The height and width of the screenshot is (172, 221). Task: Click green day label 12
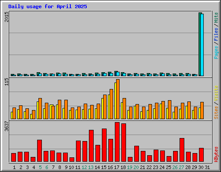pos(84,167)
